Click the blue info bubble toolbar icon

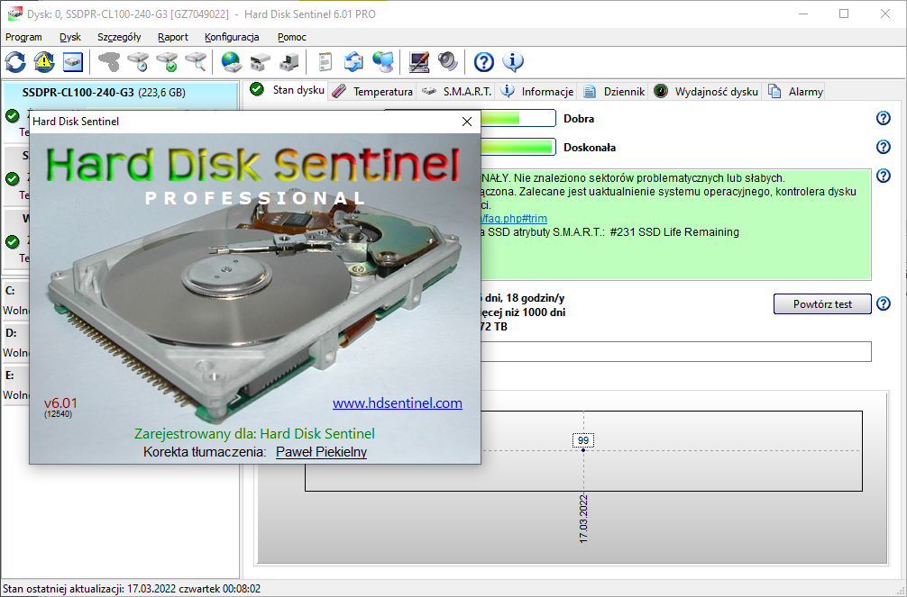click(x=513, y=62)
